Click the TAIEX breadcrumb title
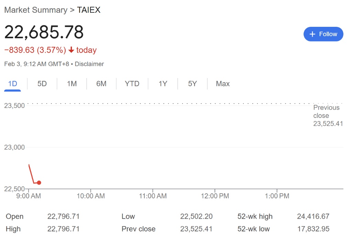 [89, 10]
